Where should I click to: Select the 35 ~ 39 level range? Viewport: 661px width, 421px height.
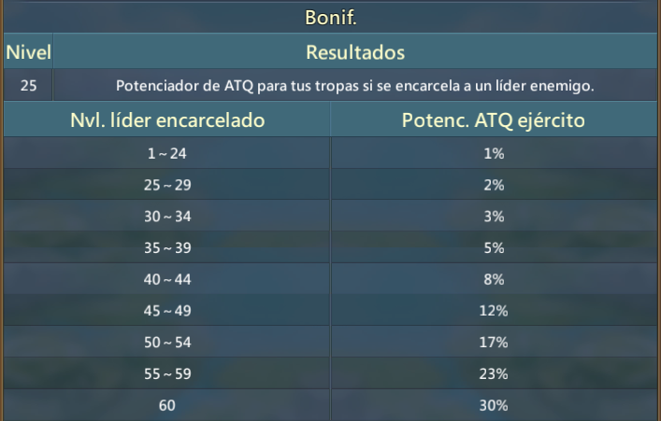click(167, 247)
